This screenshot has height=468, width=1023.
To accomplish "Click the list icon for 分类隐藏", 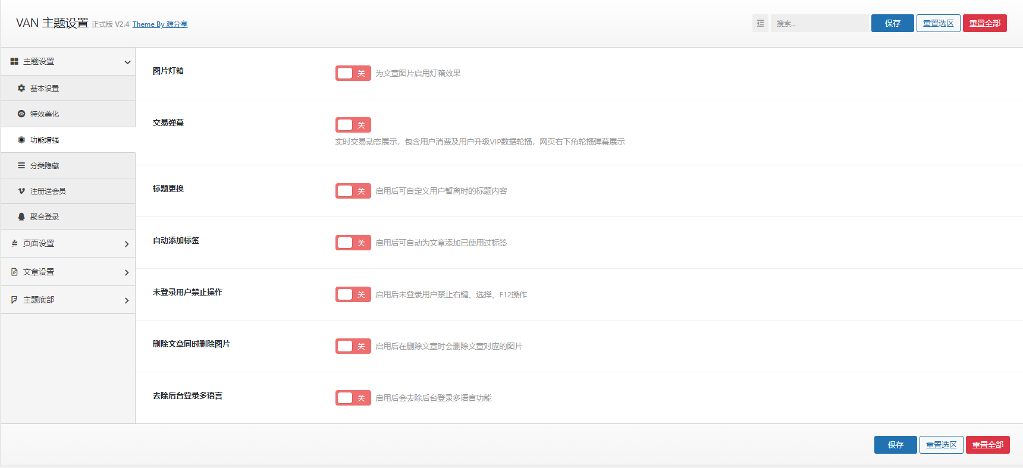I will (x=21, y=165).
